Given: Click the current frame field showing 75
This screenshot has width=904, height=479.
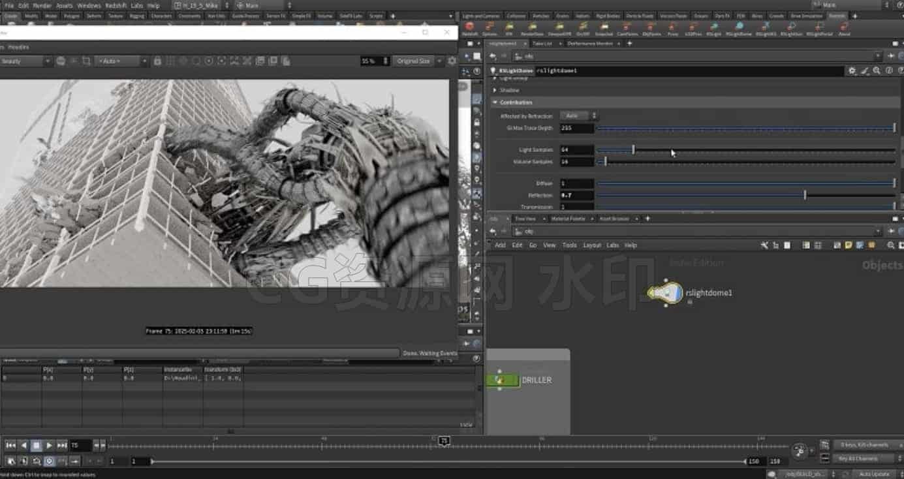Looking at the screenshot, I should [80, 445].
